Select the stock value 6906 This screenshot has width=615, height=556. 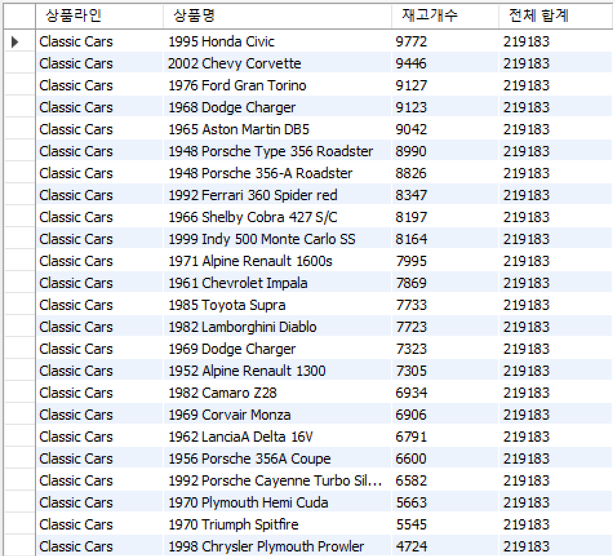point(411,415)
